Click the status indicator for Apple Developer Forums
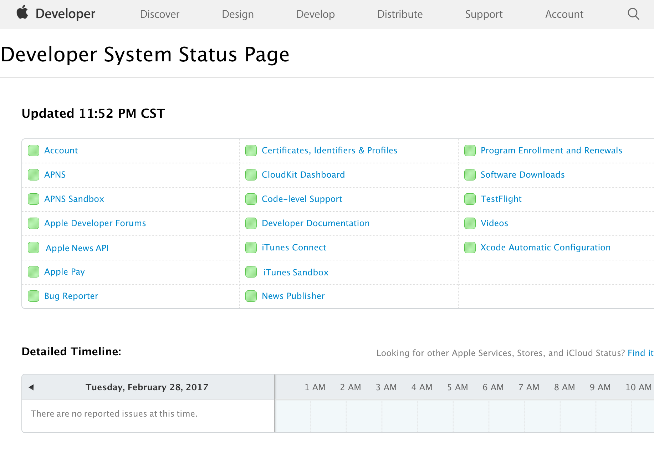Image resolution: width=654 pixels, height=458 pixels. [x=34, y=223]
